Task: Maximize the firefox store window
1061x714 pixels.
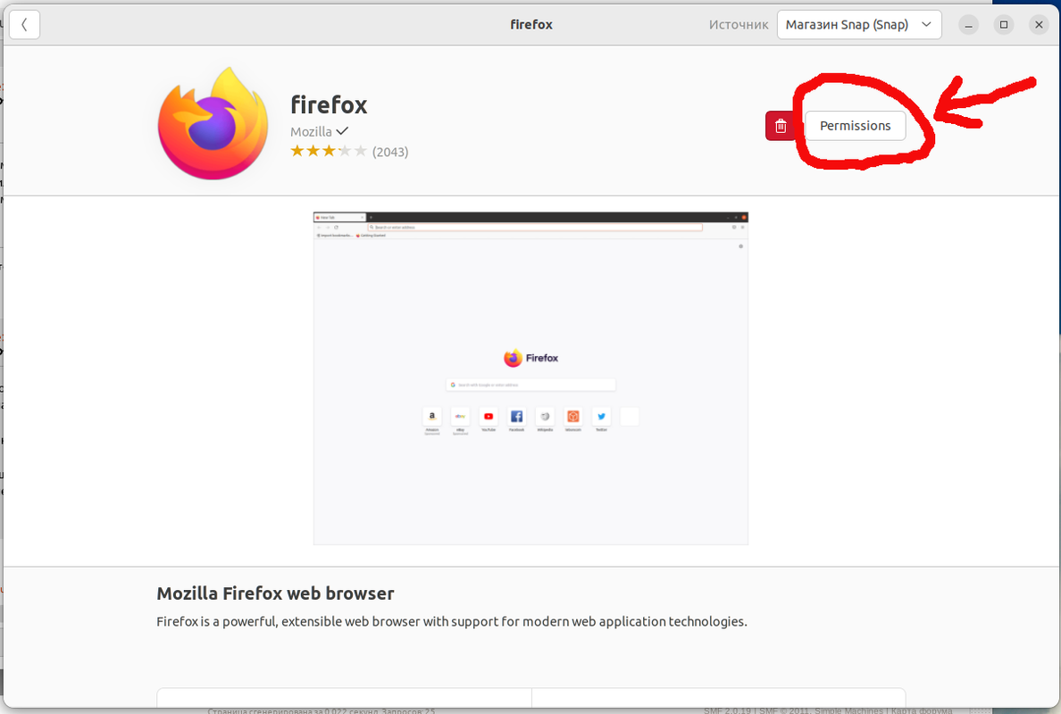Action: 1004,25
